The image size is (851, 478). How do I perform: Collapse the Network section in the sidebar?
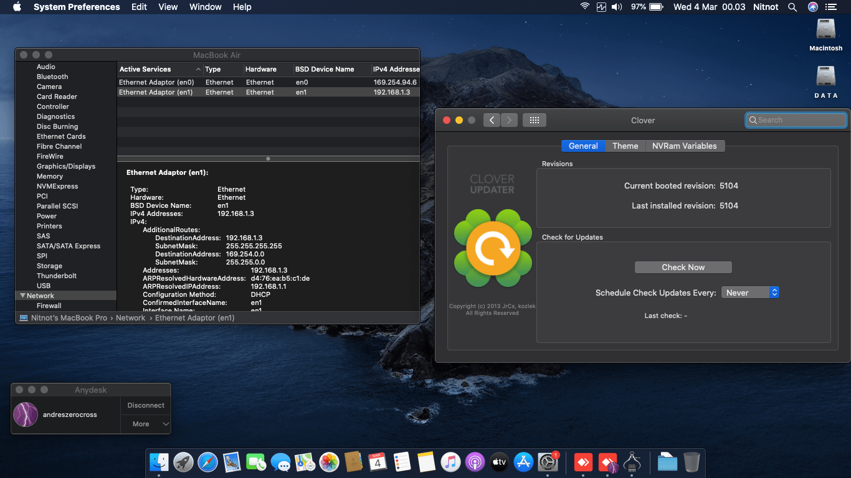tap(23, 296)
